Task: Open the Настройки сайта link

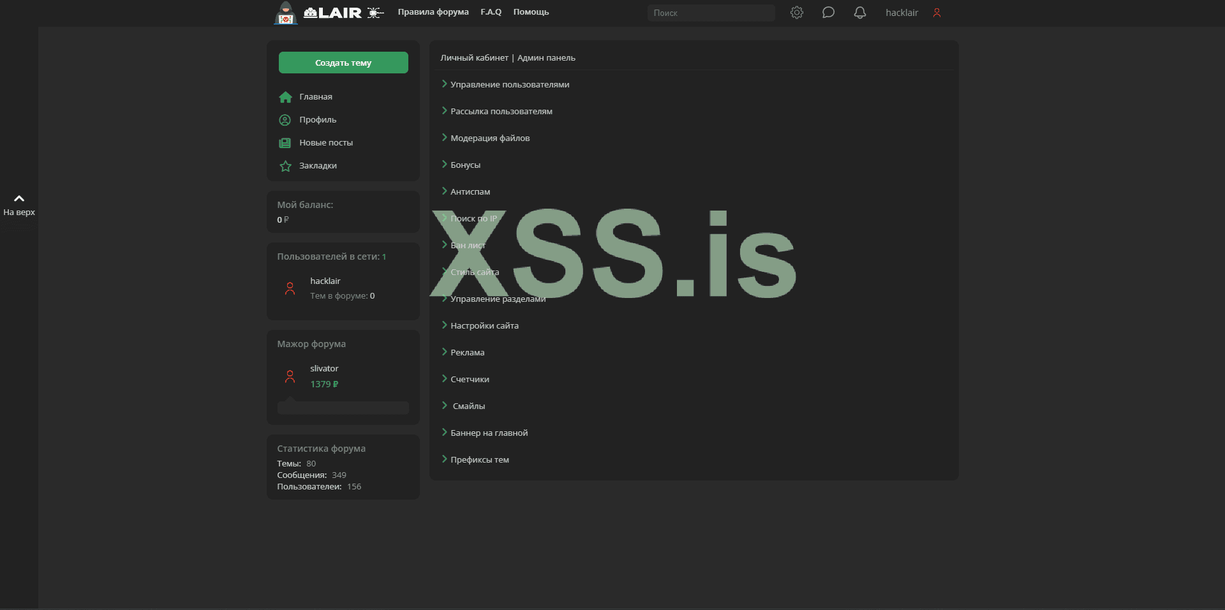Action: pos(484,325)
